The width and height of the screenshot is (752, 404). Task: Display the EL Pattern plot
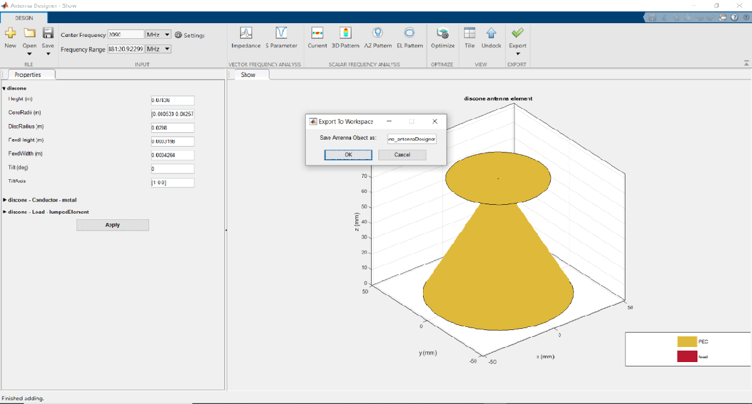[409, 34]
